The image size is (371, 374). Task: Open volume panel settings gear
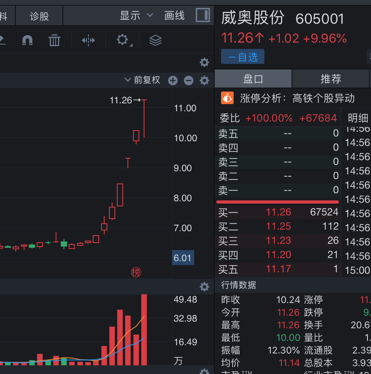coord(204,287)
